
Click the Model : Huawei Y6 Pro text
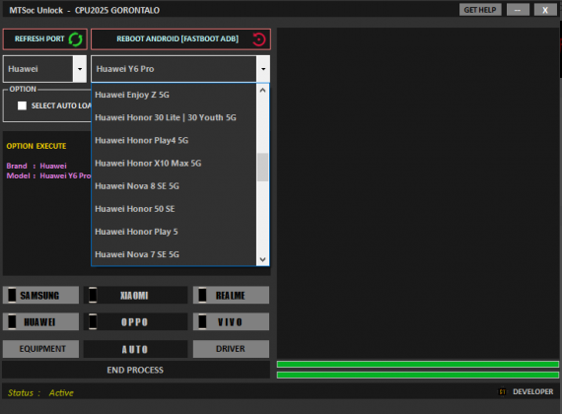[x=48, y=175]
